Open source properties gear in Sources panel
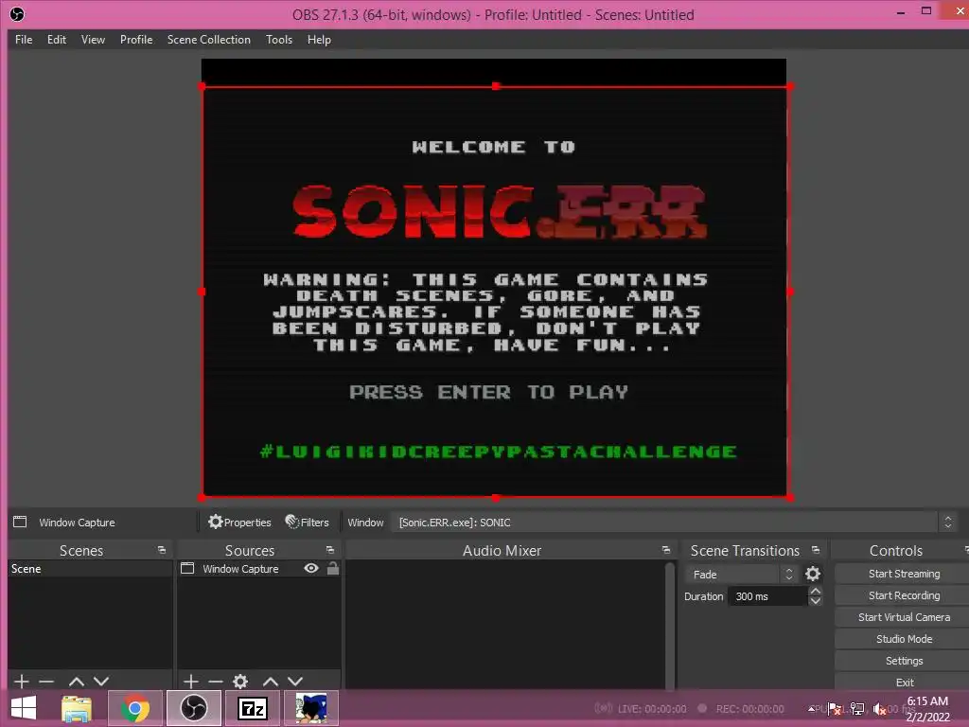The width and height of the screenshot is (969, 727). click(240, 682)
